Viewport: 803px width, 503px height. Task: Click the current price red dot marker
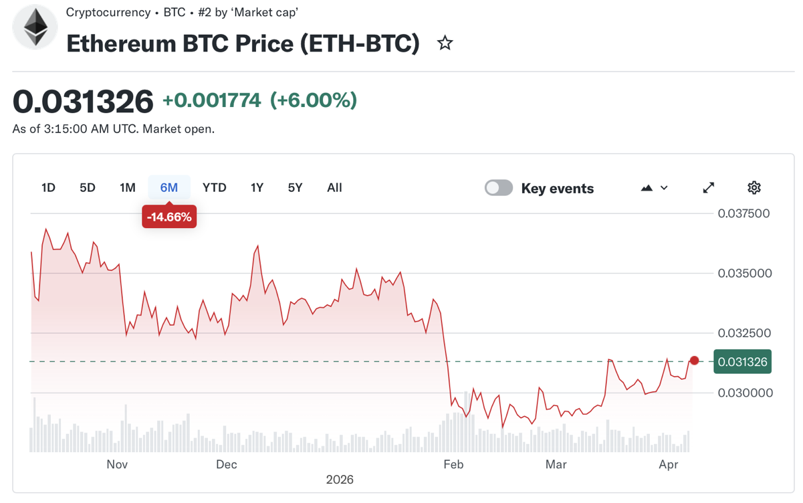point(694,361)
